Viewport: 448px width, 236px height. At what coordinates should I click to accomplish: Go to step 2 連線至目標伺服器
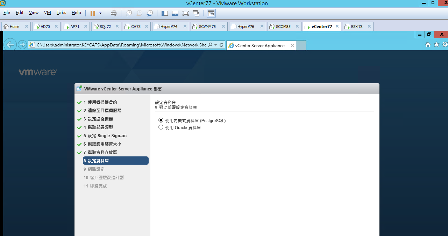(x=102, y=111)
